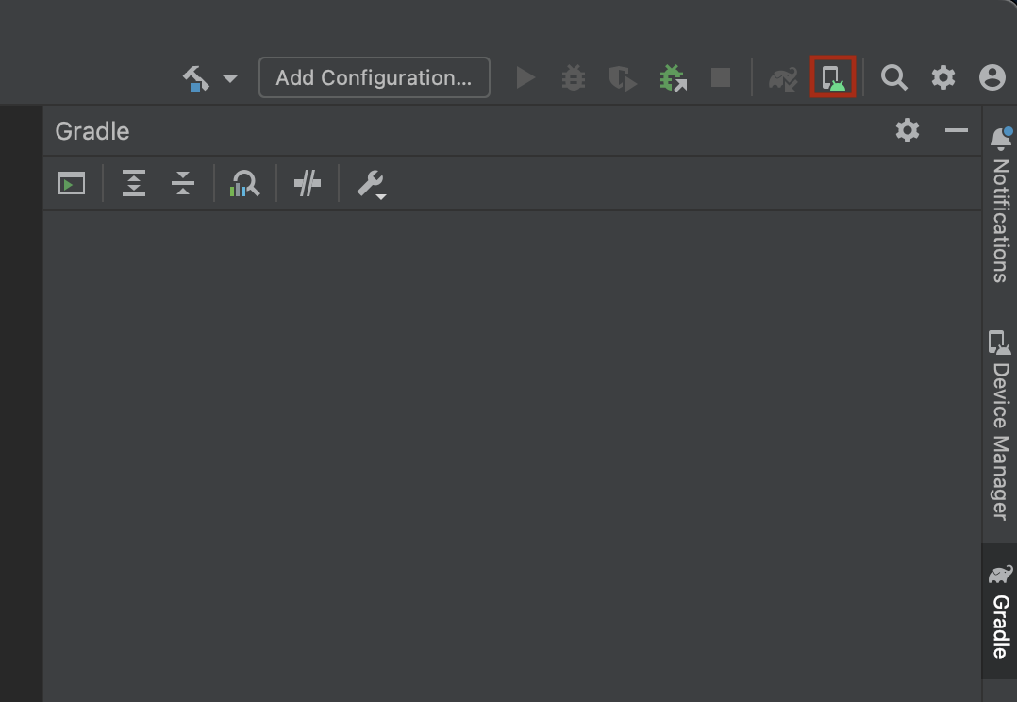This screenshot has height=702, width=1017.
Task: Click the Add Configuration button
Action: coord(374,78)
